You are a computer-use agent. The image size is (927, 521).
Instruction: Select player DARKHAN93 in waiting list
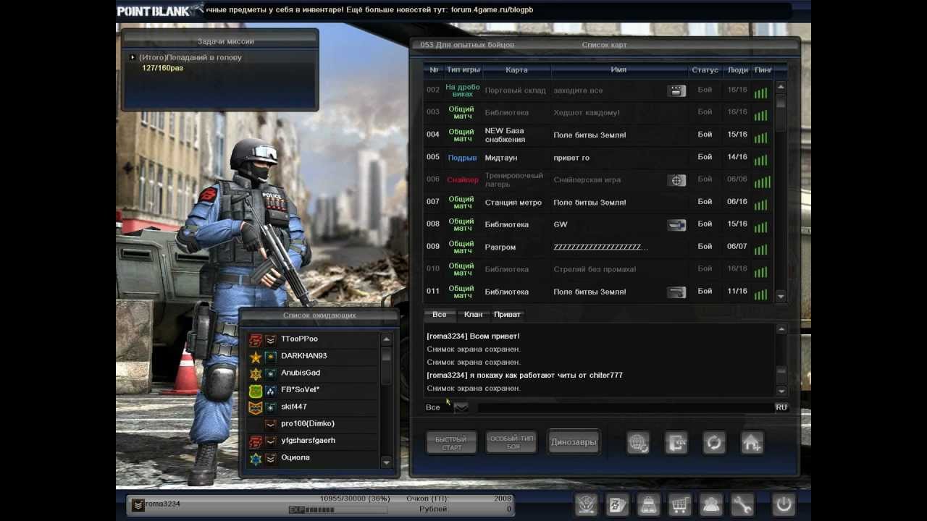click(x=313, y=356)
